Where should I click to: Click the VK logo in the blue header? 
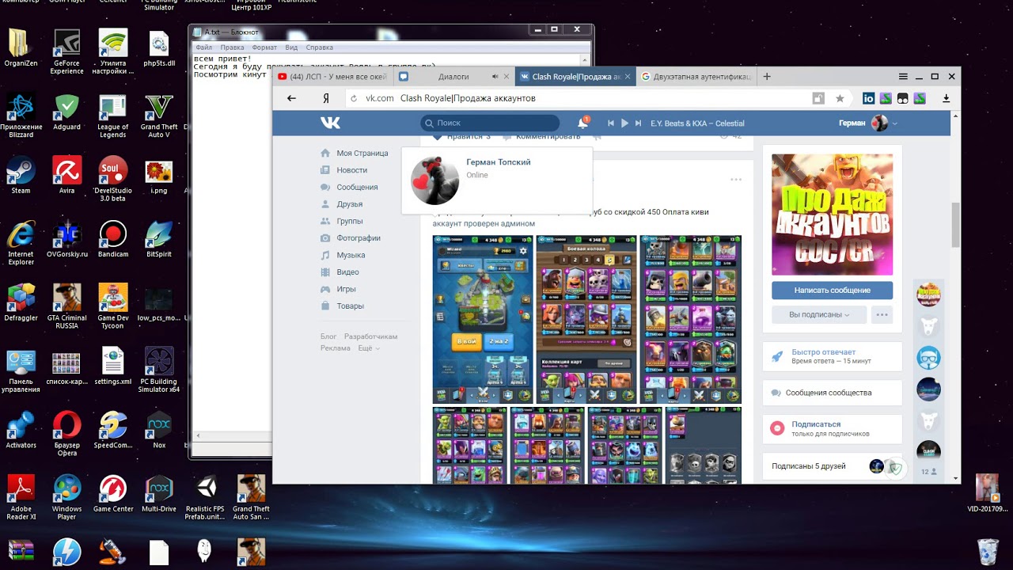click(x=330, y=123)
